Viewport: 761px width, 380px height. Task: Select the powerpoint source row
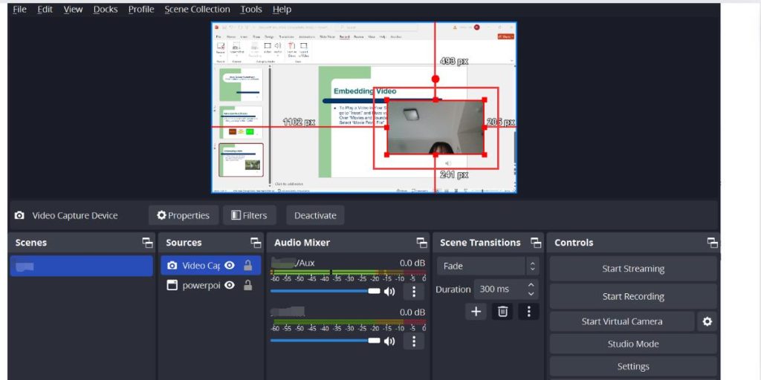pos(210,286)
